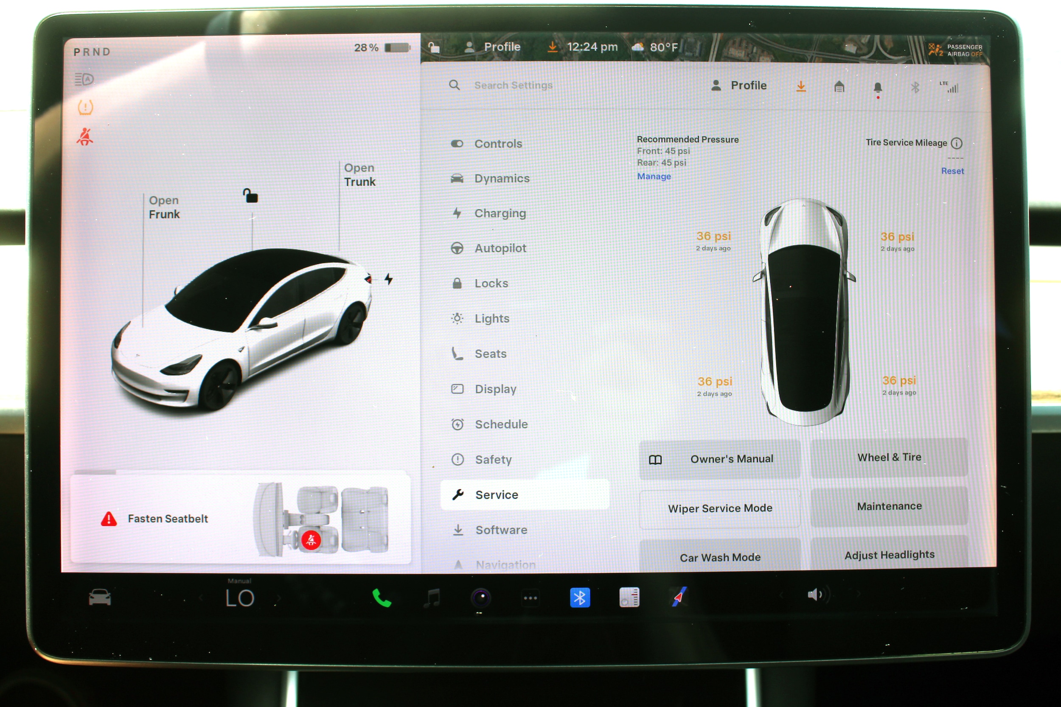The height and width of the screenshot is (707, 1061).
Task: Open Profile in the settings header
Action: pyautogui.click(x=738, y=85)
